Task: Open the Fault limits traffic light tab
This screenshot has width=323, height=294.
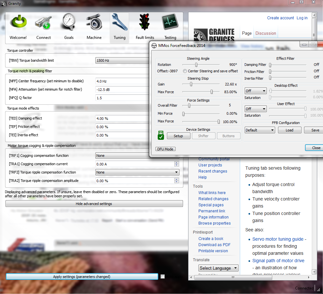Action: [145, 27]
